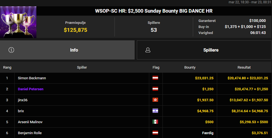Click Benjamin Rolle's country flag
Viewport: 272px width, 138px height.
(x=155, y=133)
